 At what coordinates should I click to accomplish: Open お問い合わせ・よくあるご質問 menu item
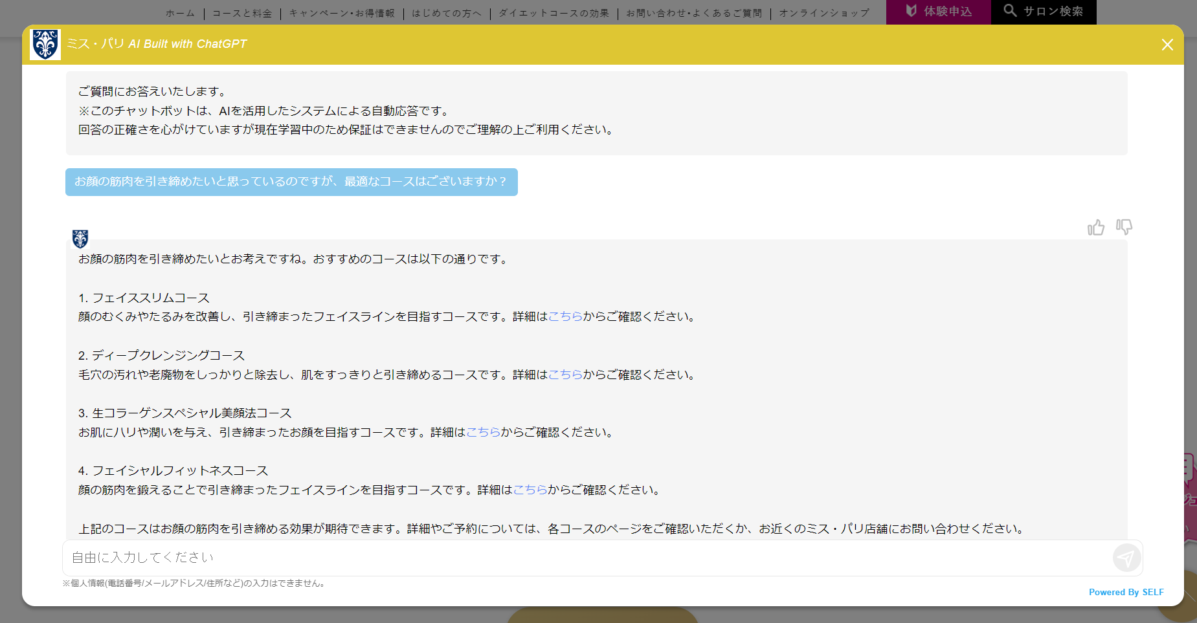point(694,13)
